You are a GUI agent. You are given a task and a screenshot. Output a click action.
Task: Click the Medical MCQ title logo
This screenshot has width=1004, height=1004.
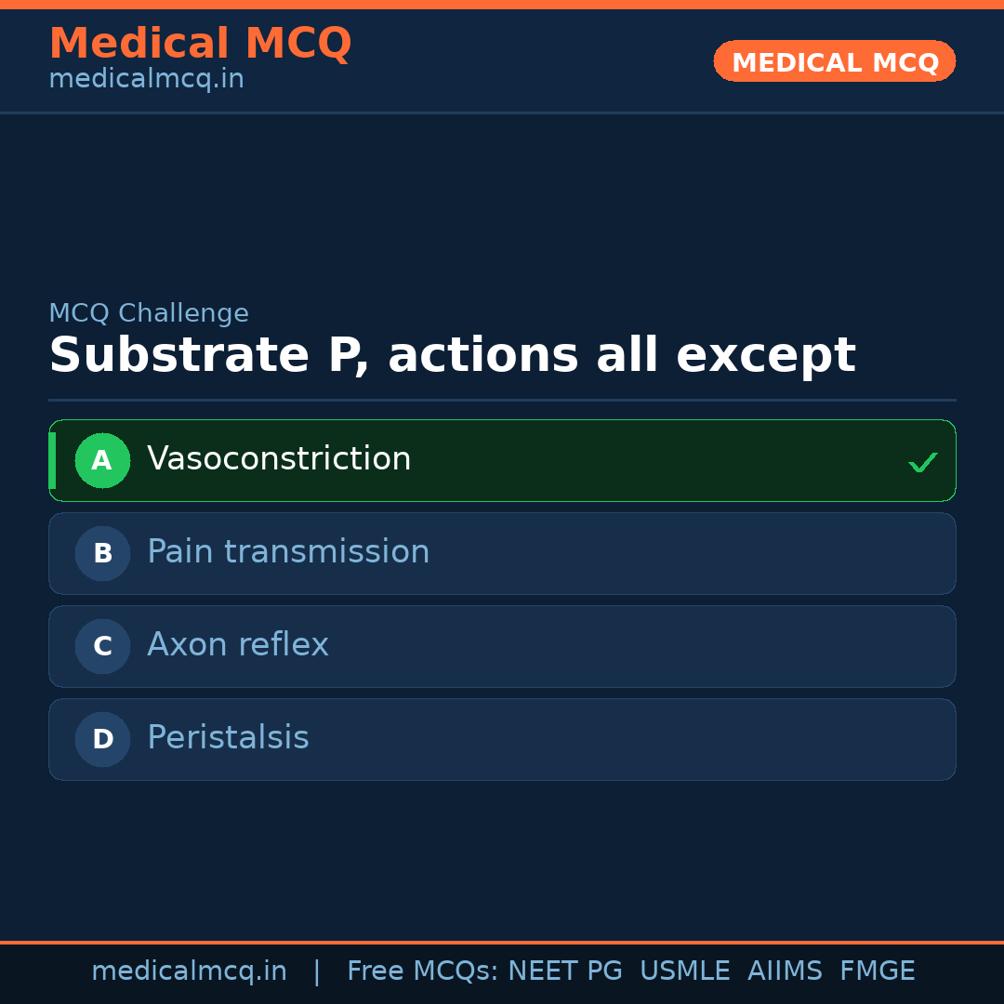point(200,44)
